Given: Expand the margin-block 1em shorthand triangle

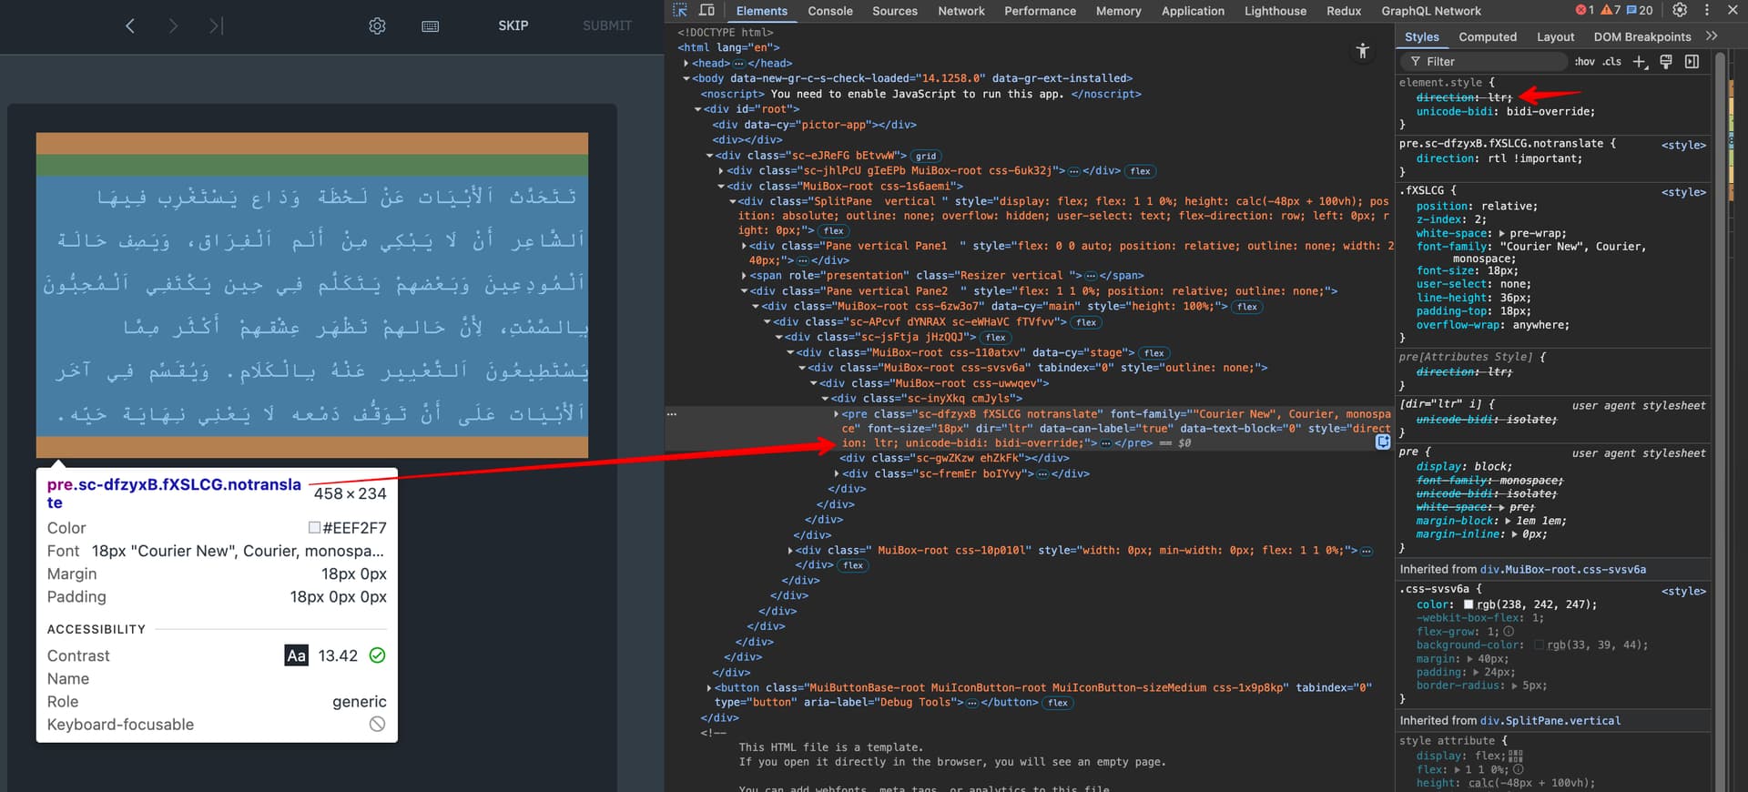Looking at the screenshot, I should coord(1509,521).
